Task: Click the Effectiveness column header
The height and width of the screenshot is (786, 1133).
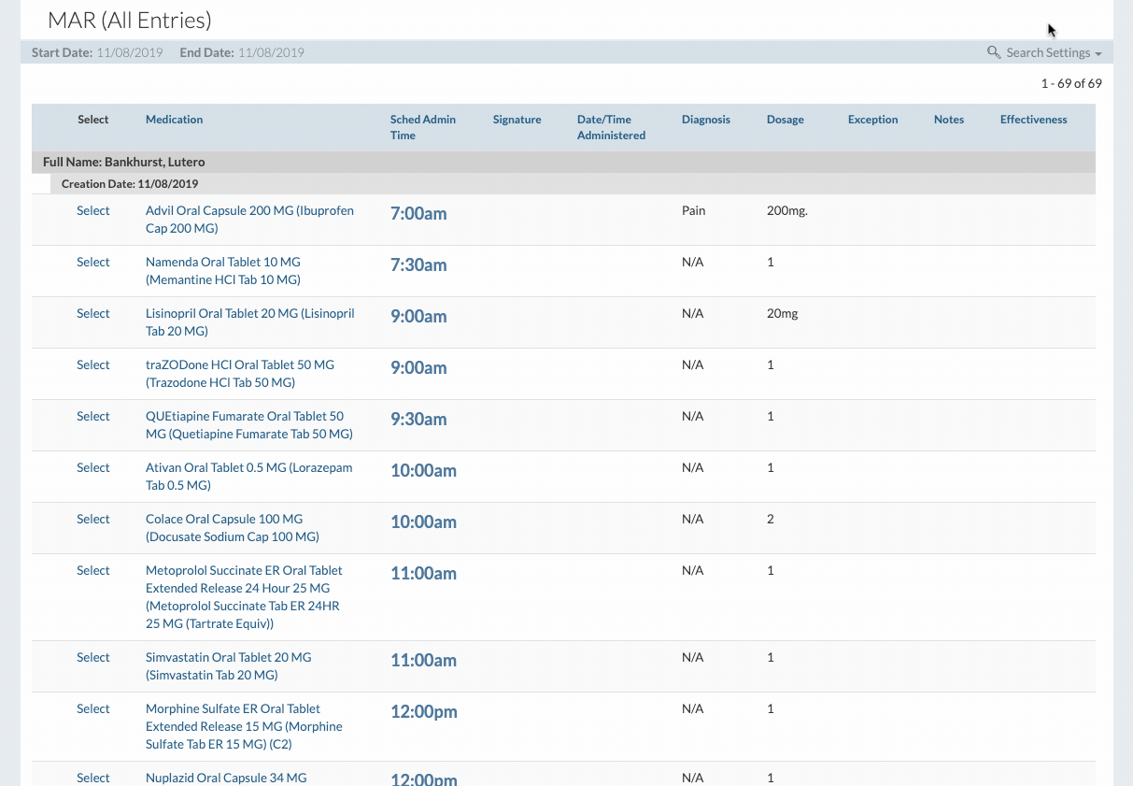Action: pos(1033,120)
